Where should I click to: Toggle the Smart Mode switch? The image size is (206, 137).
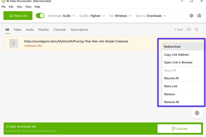tap(40, 16)
